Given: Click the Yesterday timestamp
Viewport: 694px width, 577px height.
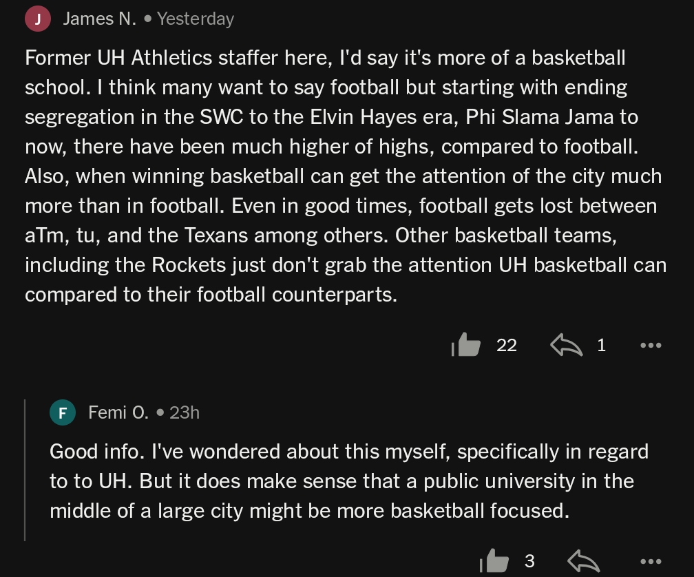Looking at the screenshot, I should coord(196,19).
